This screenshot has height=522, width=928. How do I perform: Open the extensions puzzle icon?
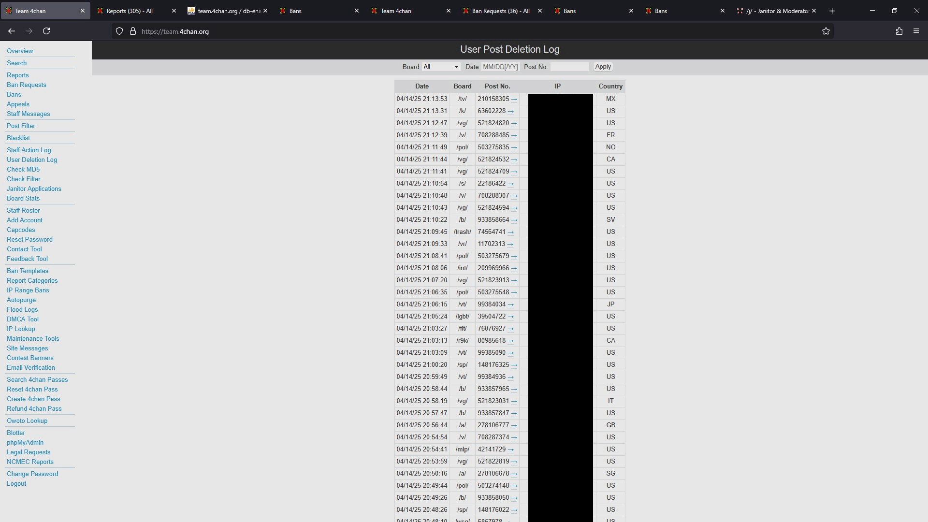click(899, 31)
